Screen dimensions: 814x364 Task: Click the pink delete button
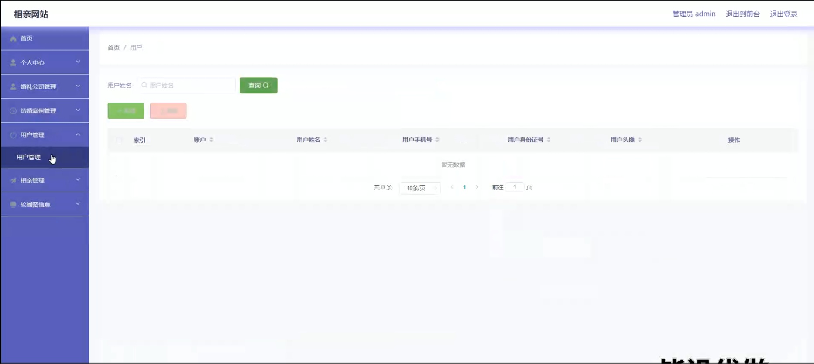168,111
